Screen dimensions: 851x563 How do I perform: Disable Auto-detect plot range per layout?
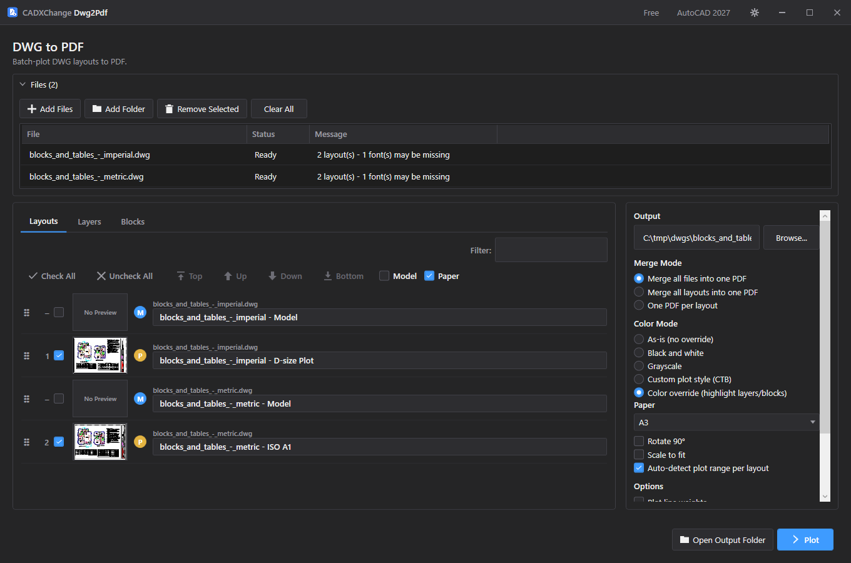point(639,468)
